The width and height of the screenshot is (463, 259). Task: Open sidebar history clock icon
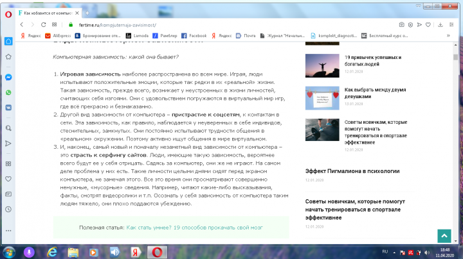coord(8,209)
